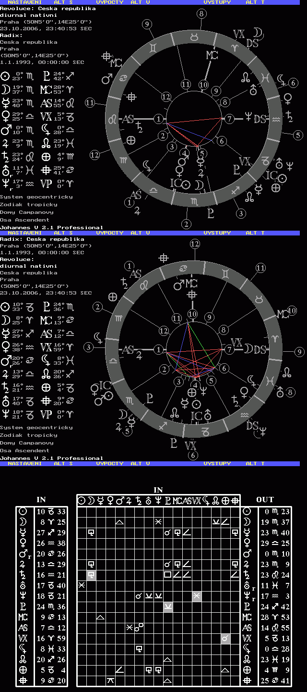Click the Sun symbol in the left IN column

point(22,511)
